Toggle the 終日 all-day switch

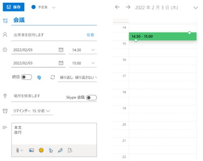pyautogui.click(x=26, y=77)
